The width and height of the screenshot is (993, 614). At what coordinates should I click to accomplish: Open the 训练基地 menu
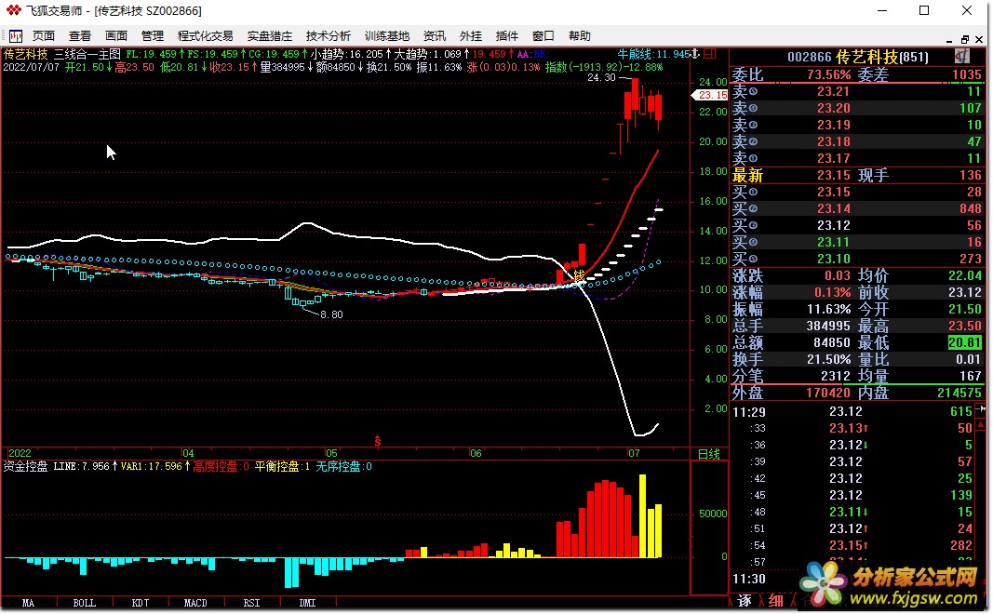coord(387,36)
